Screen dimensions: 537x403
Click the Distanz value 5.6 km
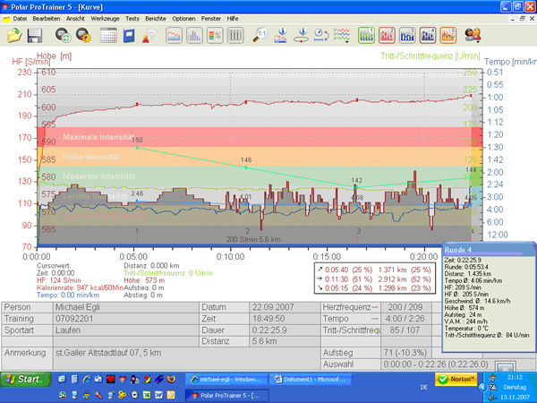285,341
